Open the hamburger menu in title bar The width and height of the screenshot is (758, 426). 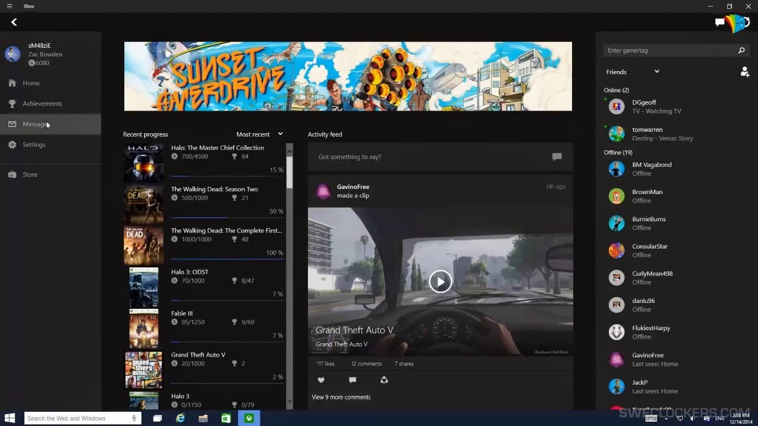click(x=9, y=6)
